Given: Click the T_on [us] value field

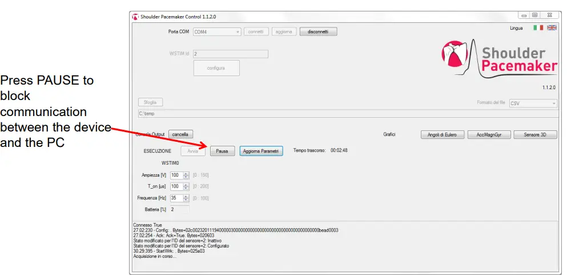Looking at the screenshot, I should click(x=176, y=187).
